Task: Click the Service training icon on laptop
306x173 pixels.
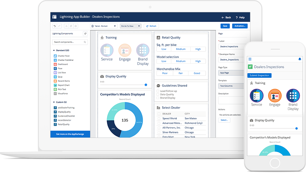Action: (x=107, y=50)
